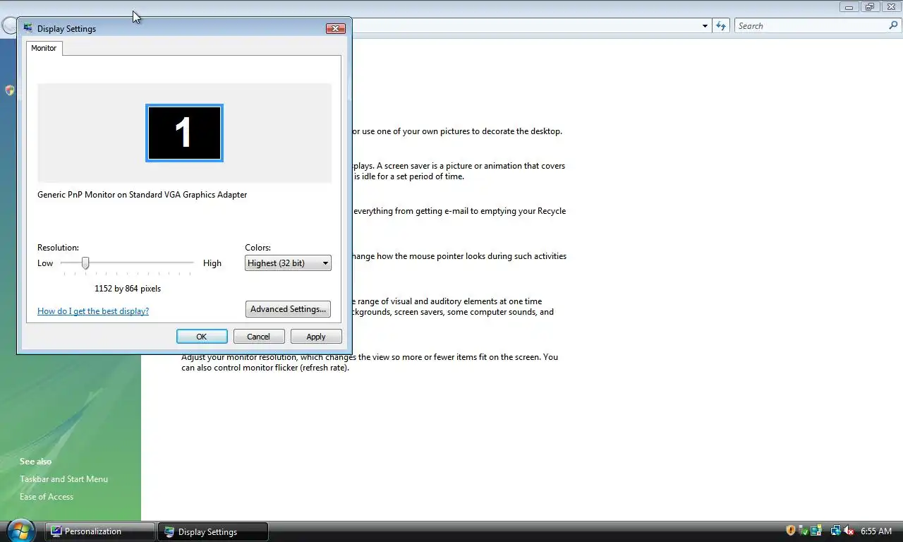Click the Display Settings title bar icon

click(x=28, y=28)
